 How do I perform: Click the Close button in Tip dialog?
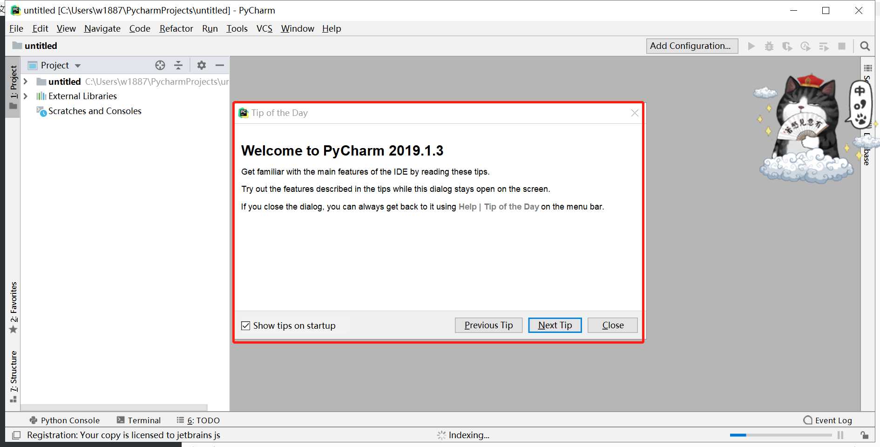pos(613,325)
